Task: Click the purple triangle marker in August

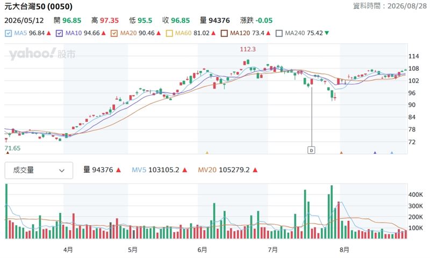Action: [x=375, y=153]
